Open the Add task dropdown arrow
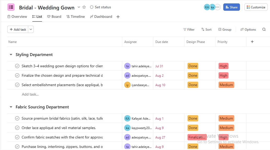270x150 pixels. click(x=31, y=29)
